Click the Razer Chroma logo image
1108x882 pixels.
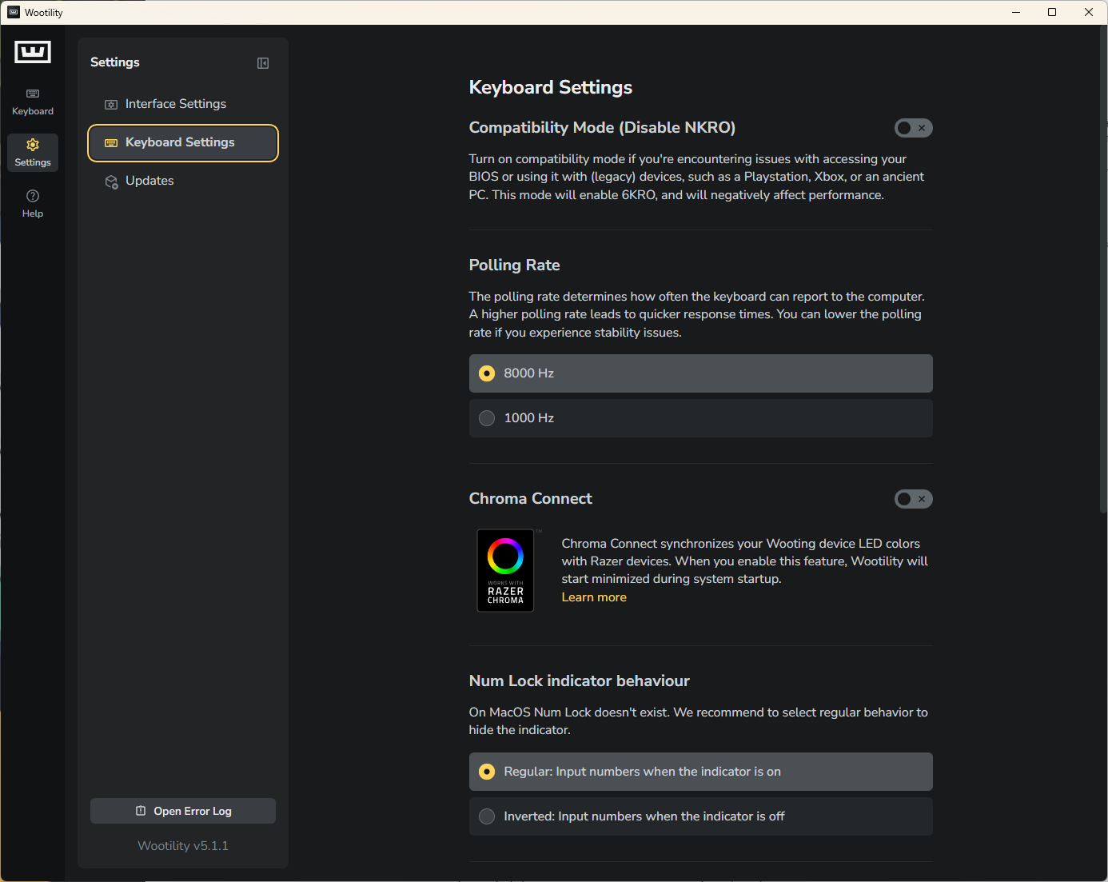click(505, 570)
